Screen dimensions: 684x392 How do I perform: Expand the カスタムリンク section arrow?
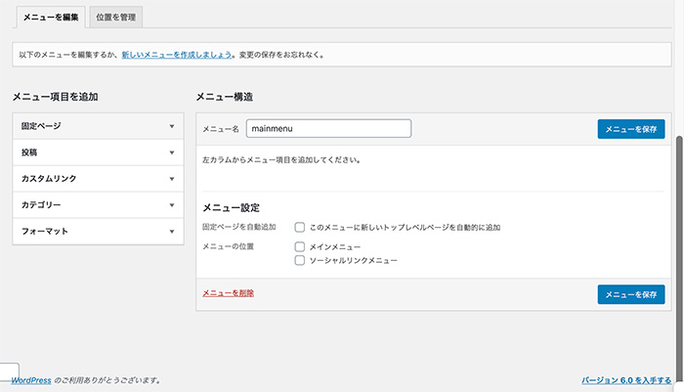[x=172, y=179]
